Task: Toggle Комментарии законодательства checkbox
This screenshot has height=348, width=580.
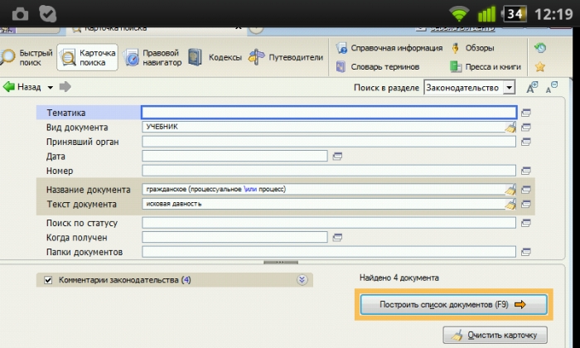Action: [48, 280]
